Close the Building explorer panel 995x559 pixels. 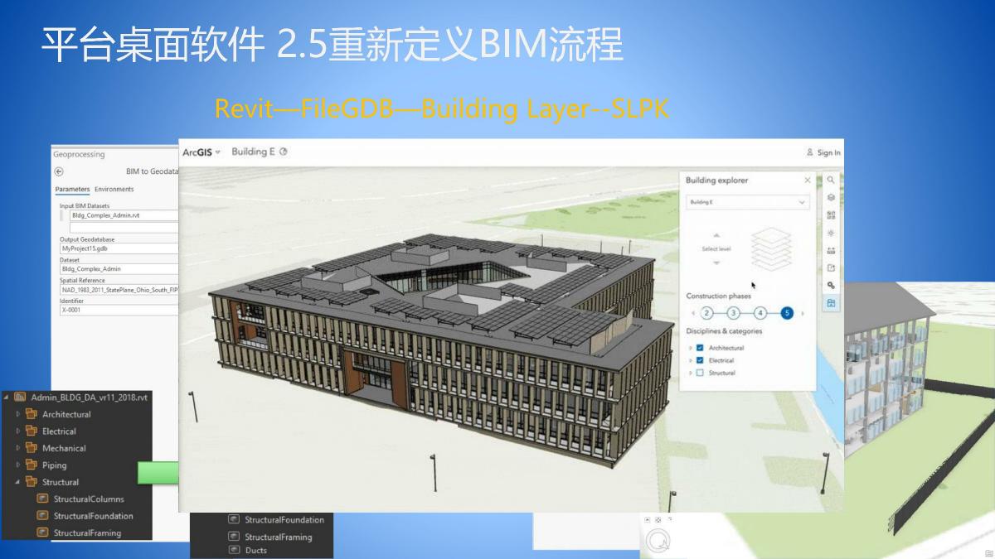click(808, 180)
